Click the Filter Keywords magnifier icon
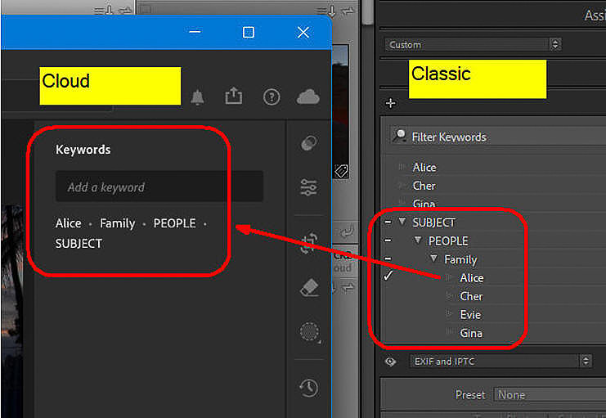This screenshot has height=418, width=606. point(399,136)
